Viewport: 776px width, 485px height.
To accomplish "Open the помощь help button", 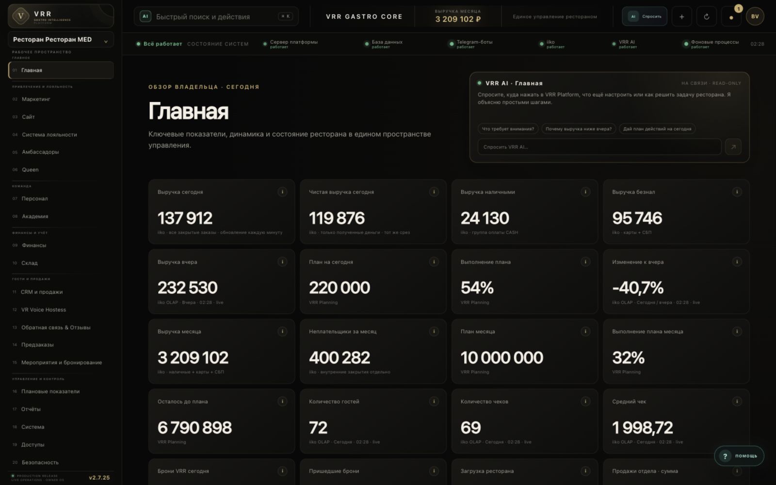I will [739, 456].
